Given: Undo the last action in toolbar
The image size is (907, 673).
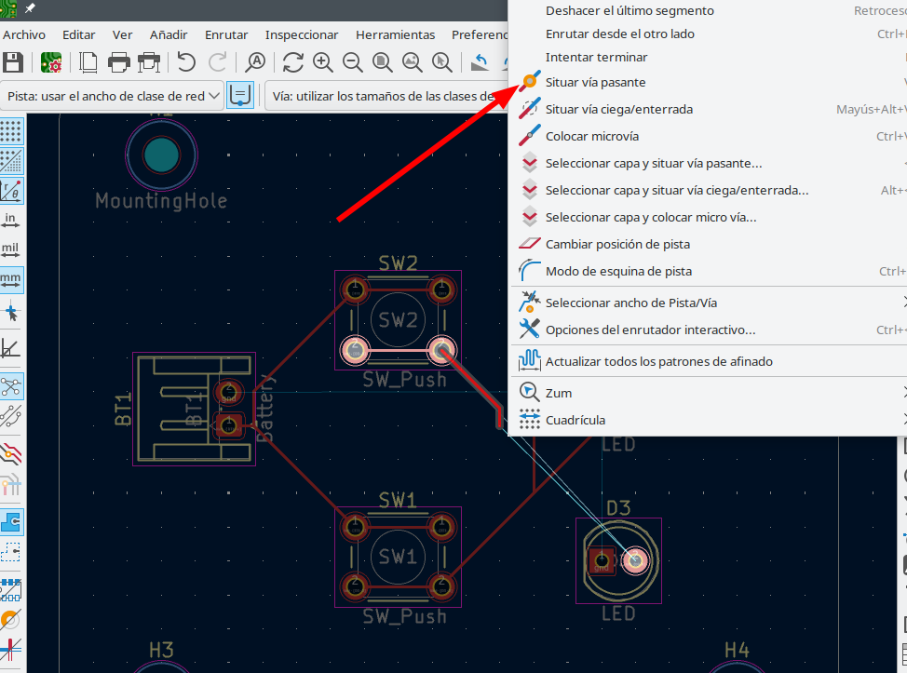Looking at the screenshot, I should pyautogui.click(x=186, y=62).
